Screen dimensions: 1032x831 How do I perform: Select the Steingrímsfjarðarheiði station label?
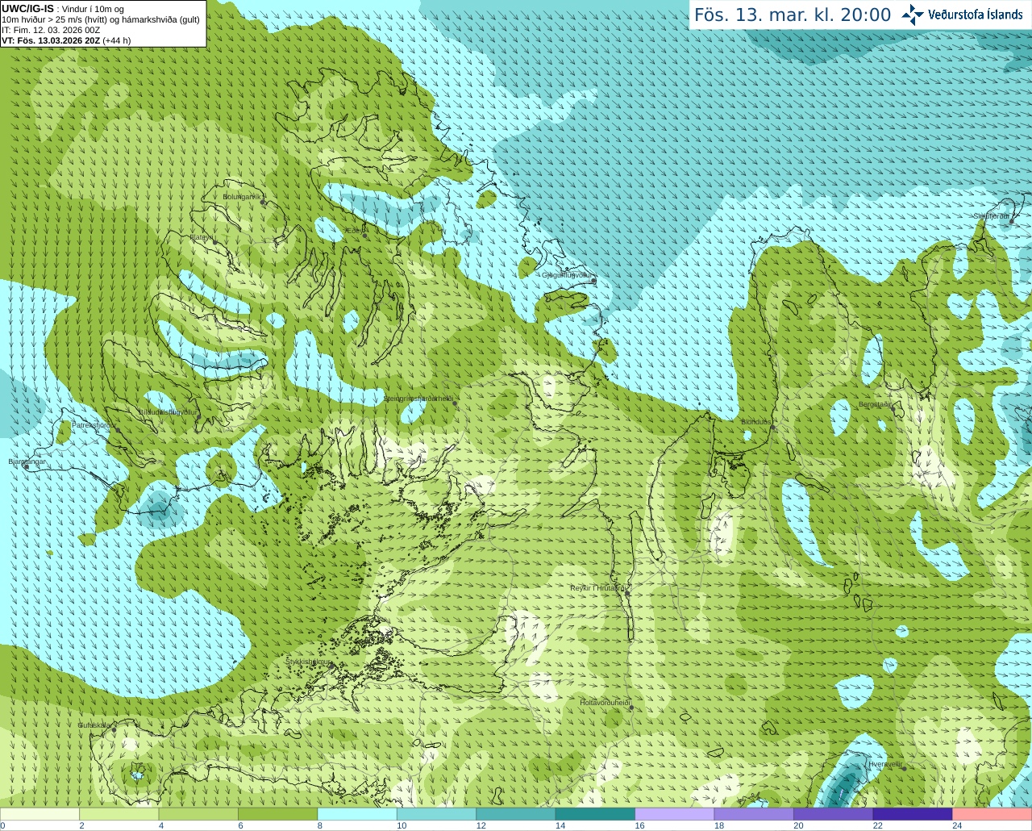coord(418,399)
